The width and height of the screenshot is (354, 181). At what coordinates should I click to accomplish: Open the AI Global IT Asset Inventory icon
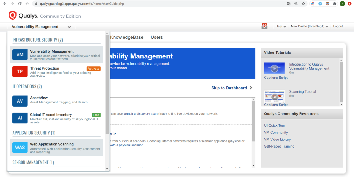pyautogui.click(x=20, y=118)
